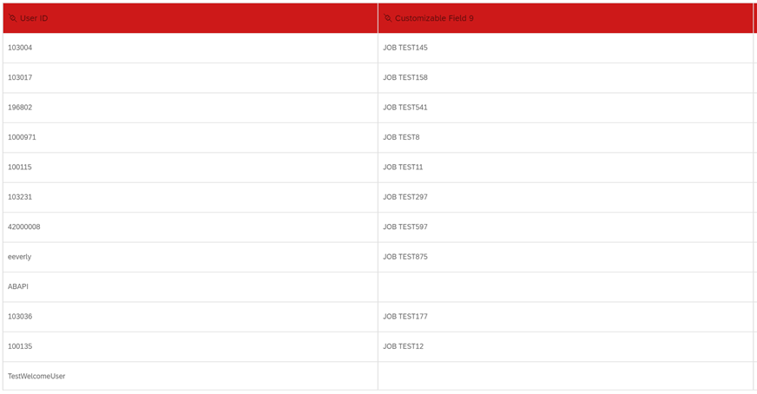Image resolution: width=757 pixels, height=394 pixels.
Task: Click user ID 100115 cell
Action: (x=190, y=167)
